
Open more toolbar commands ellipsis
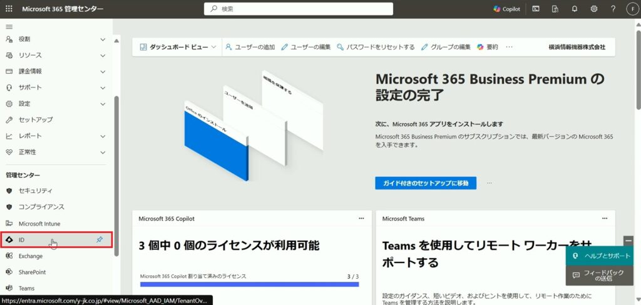point(509,47)
